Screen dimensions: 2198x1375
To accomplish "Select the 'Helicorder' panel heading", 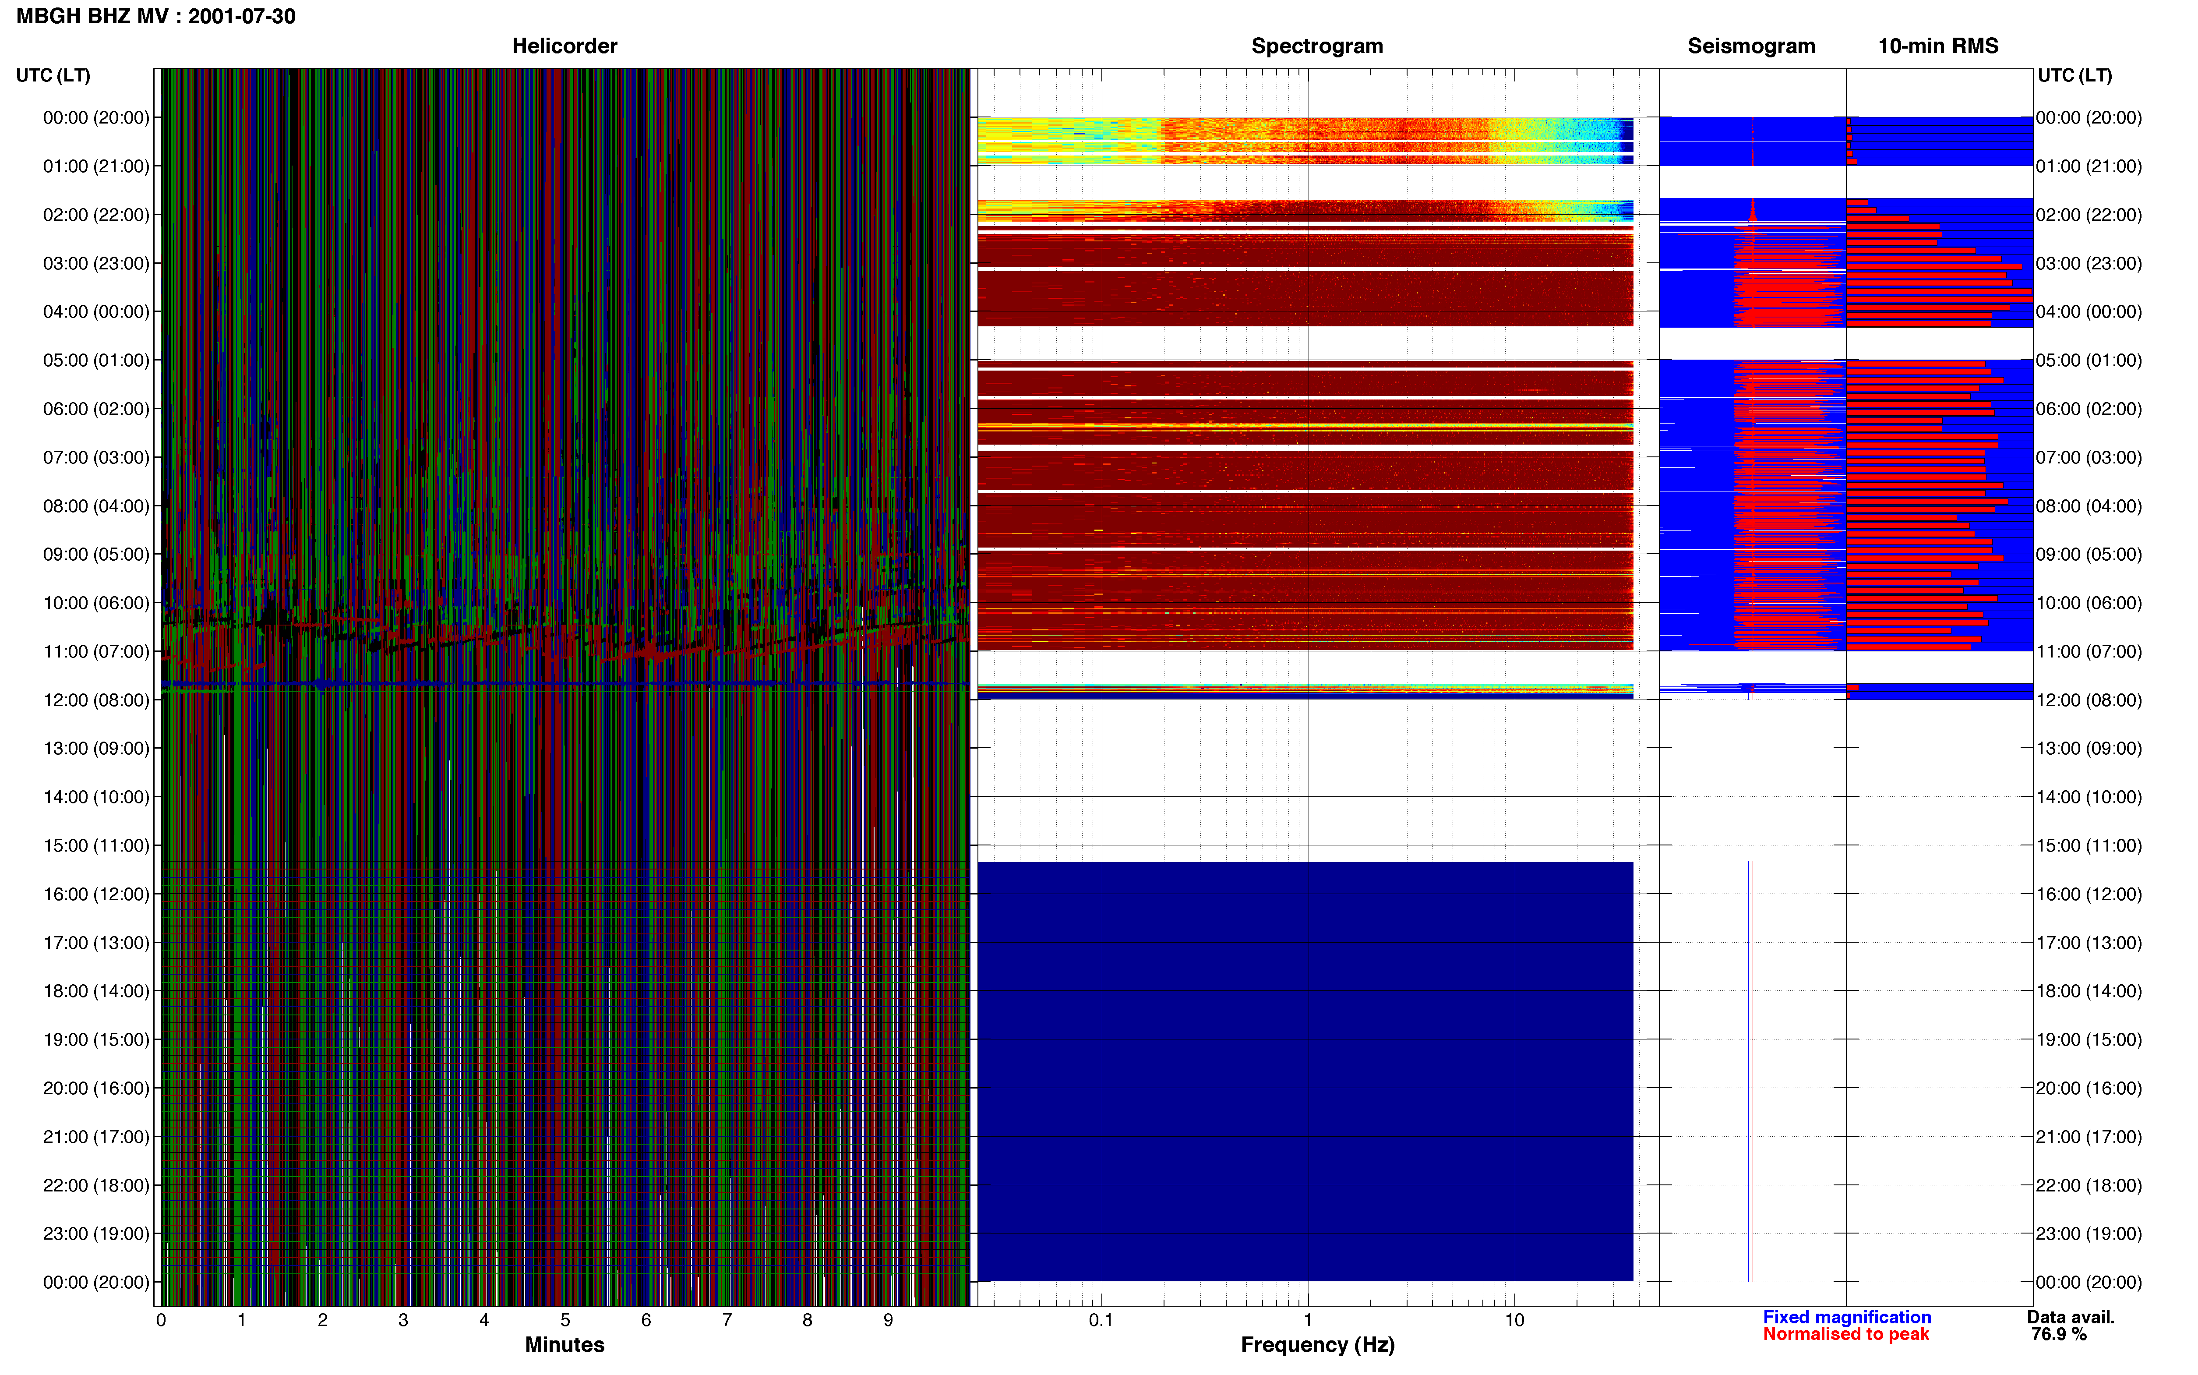I will [x=564, y=46].
